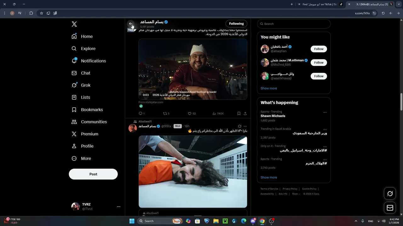Follow أحمد باقطيان @abaqtlan

pos(319,49)
